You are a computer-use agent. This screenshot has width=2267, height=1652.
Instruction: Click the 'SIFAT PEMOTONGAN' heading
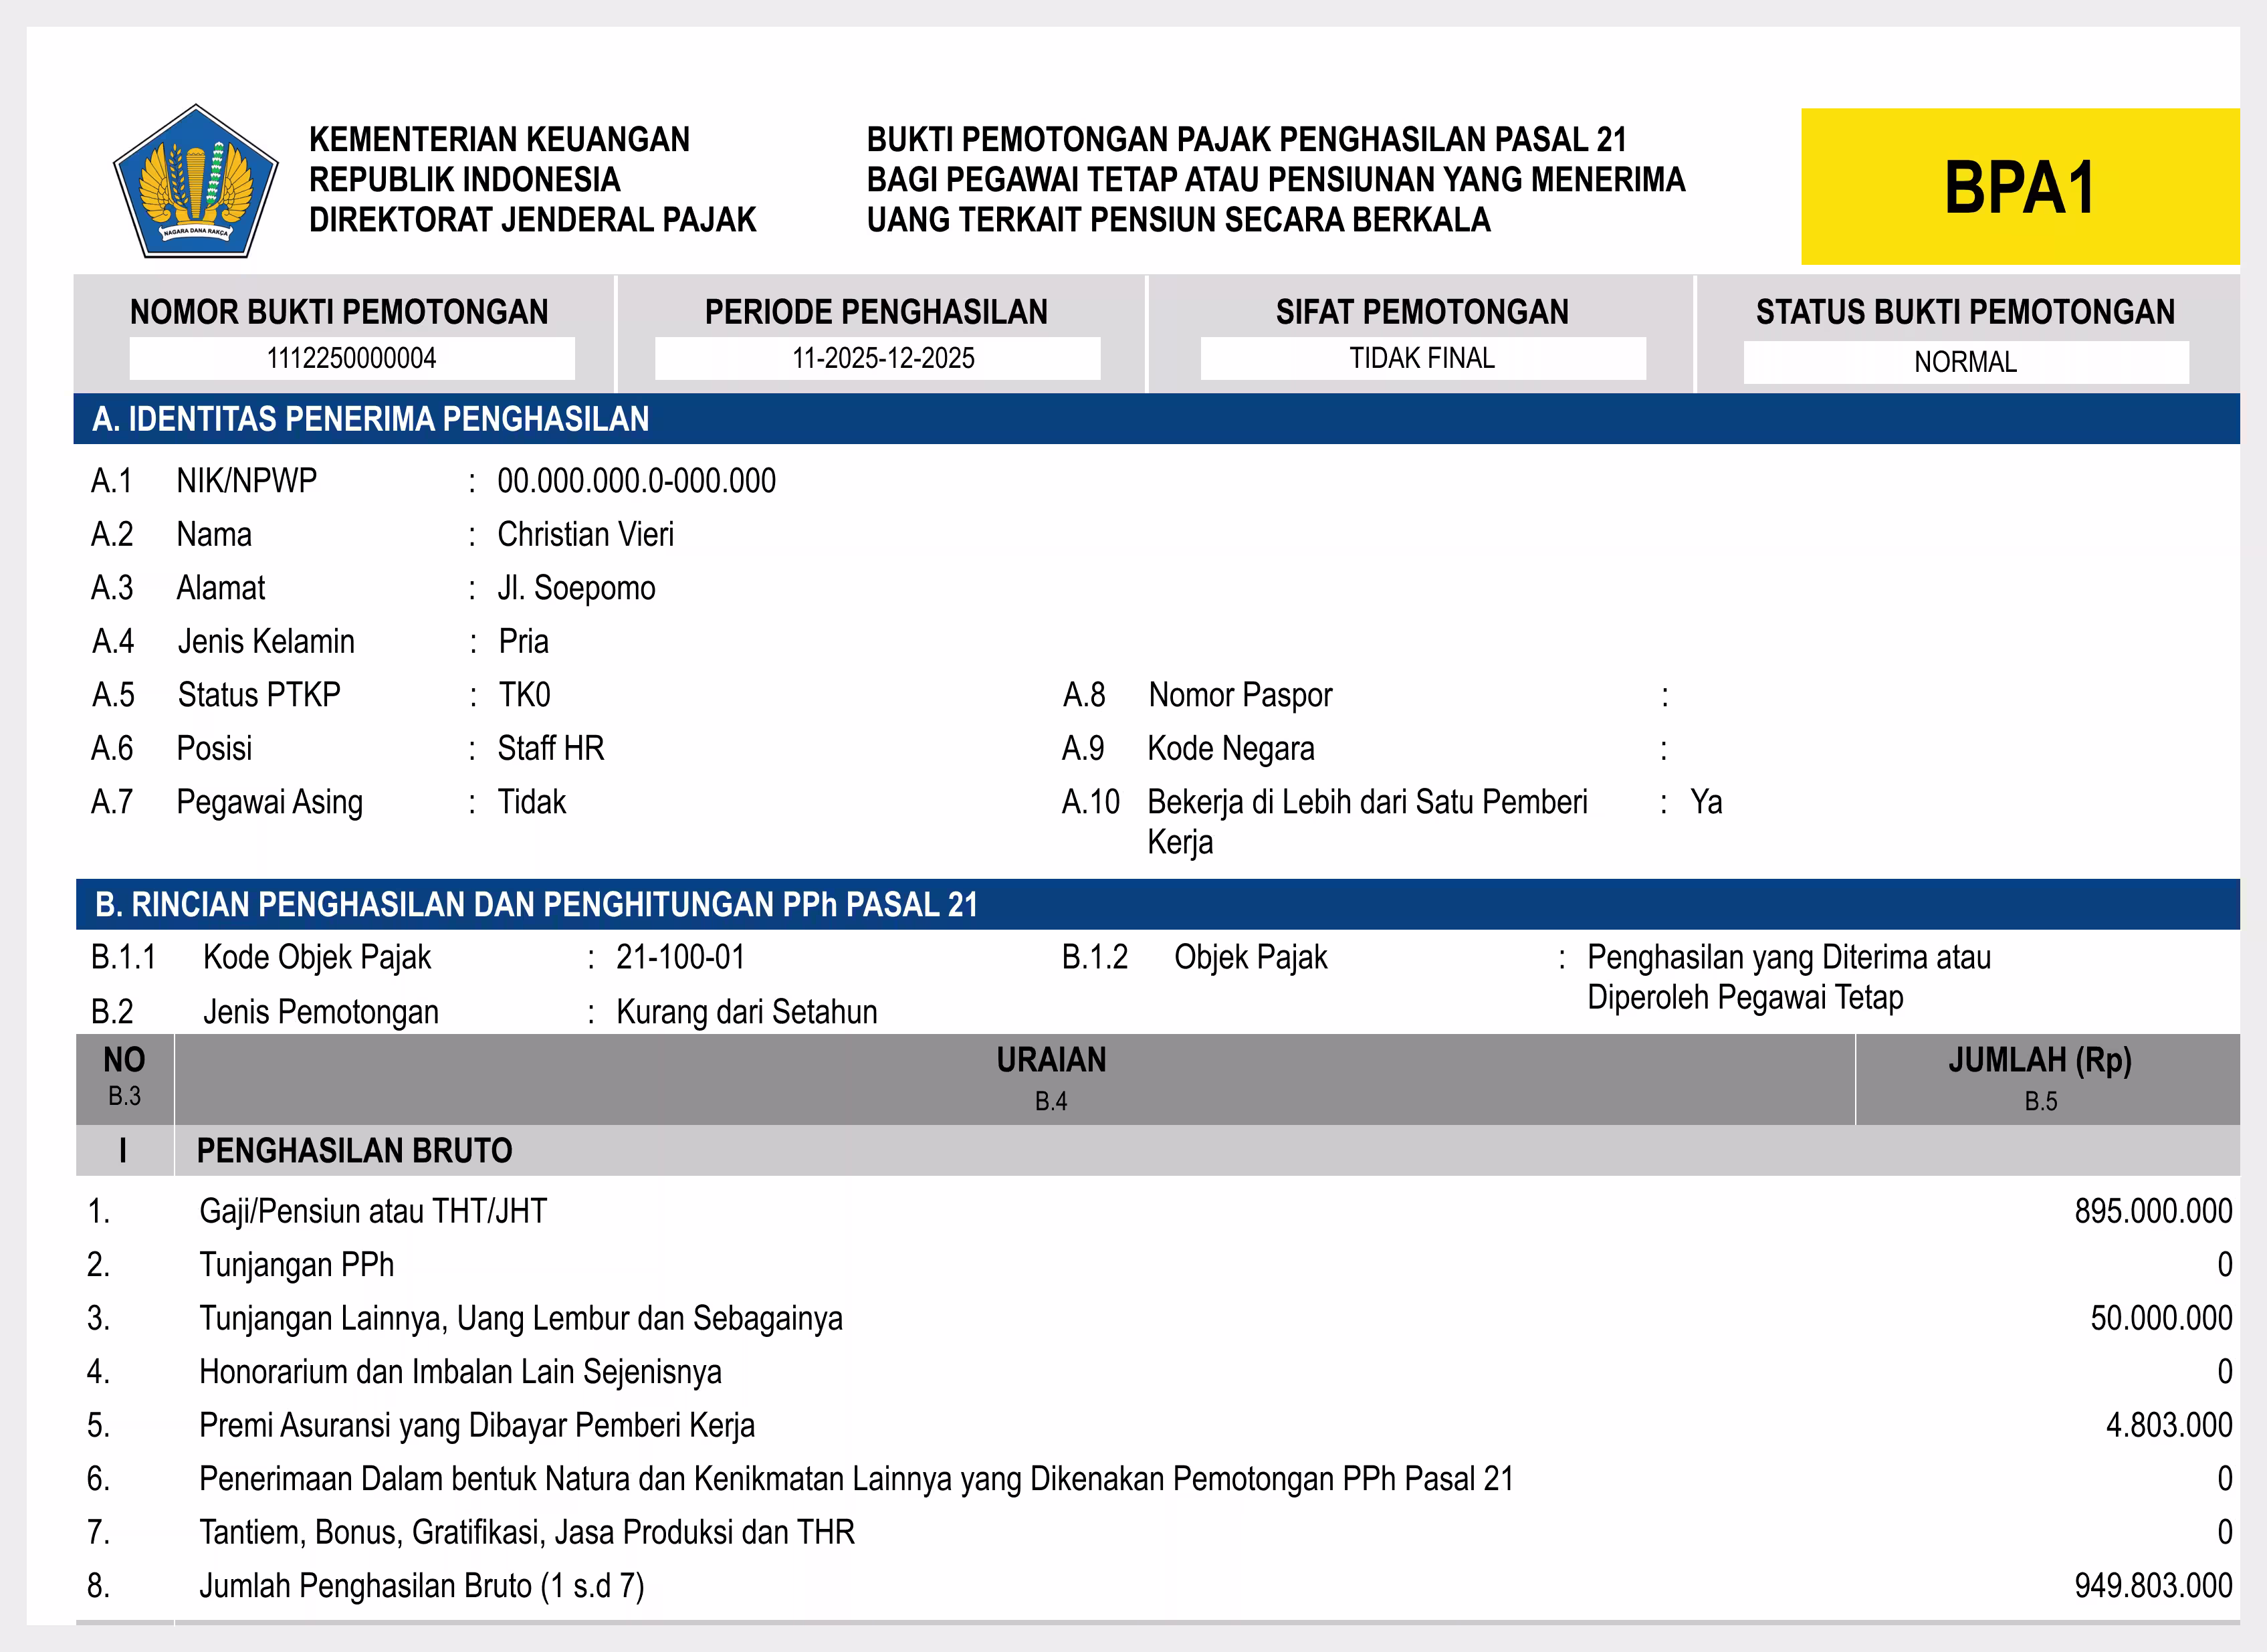point(1422,312)
